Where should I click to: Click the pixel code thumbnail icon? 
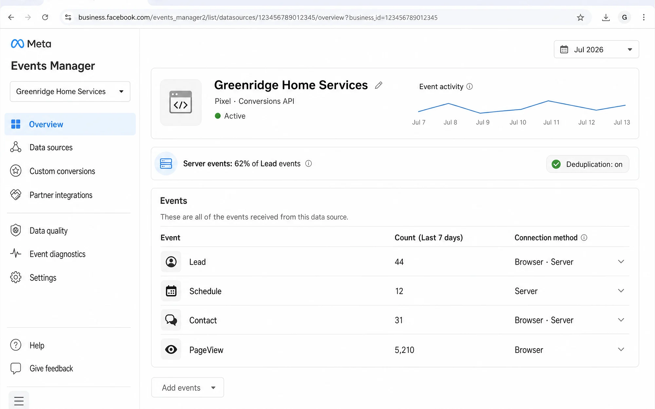point(181,102)
